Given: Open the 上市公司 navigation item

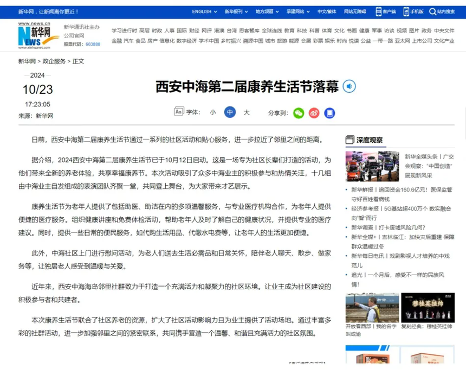Looking at the screenshot, I should 422,41.
